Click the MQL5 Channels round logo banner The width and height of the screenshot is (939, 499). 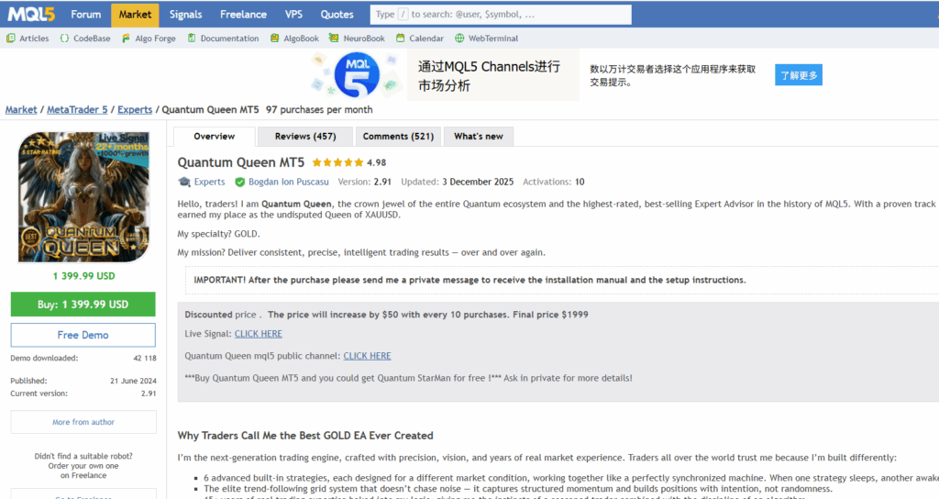357,75
